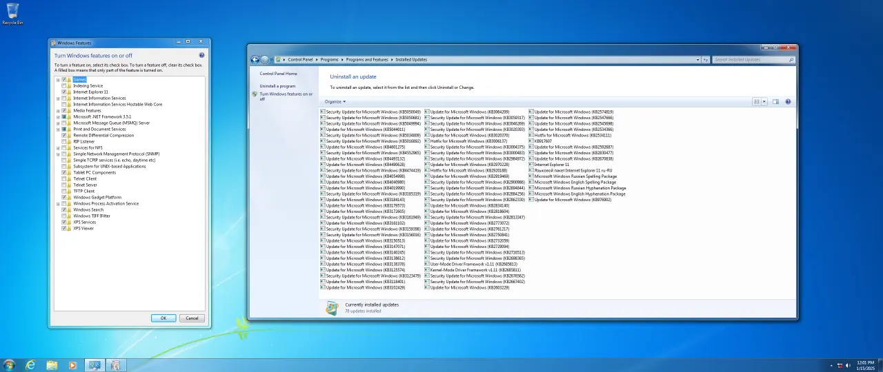Launch Internet Explorer from the taskbar
The image size is (883, 372).
(x=30, y=365)
